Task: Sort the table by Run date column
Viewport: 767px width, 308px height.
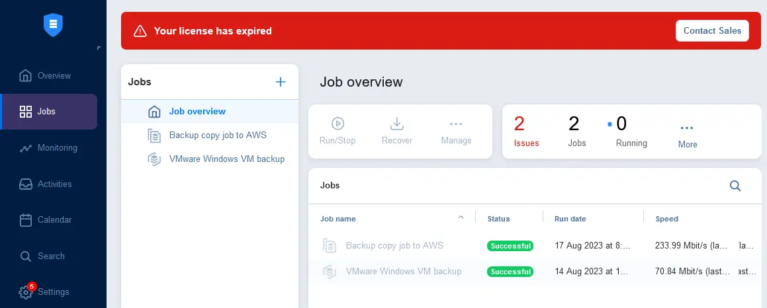Action: coord(570,219)
